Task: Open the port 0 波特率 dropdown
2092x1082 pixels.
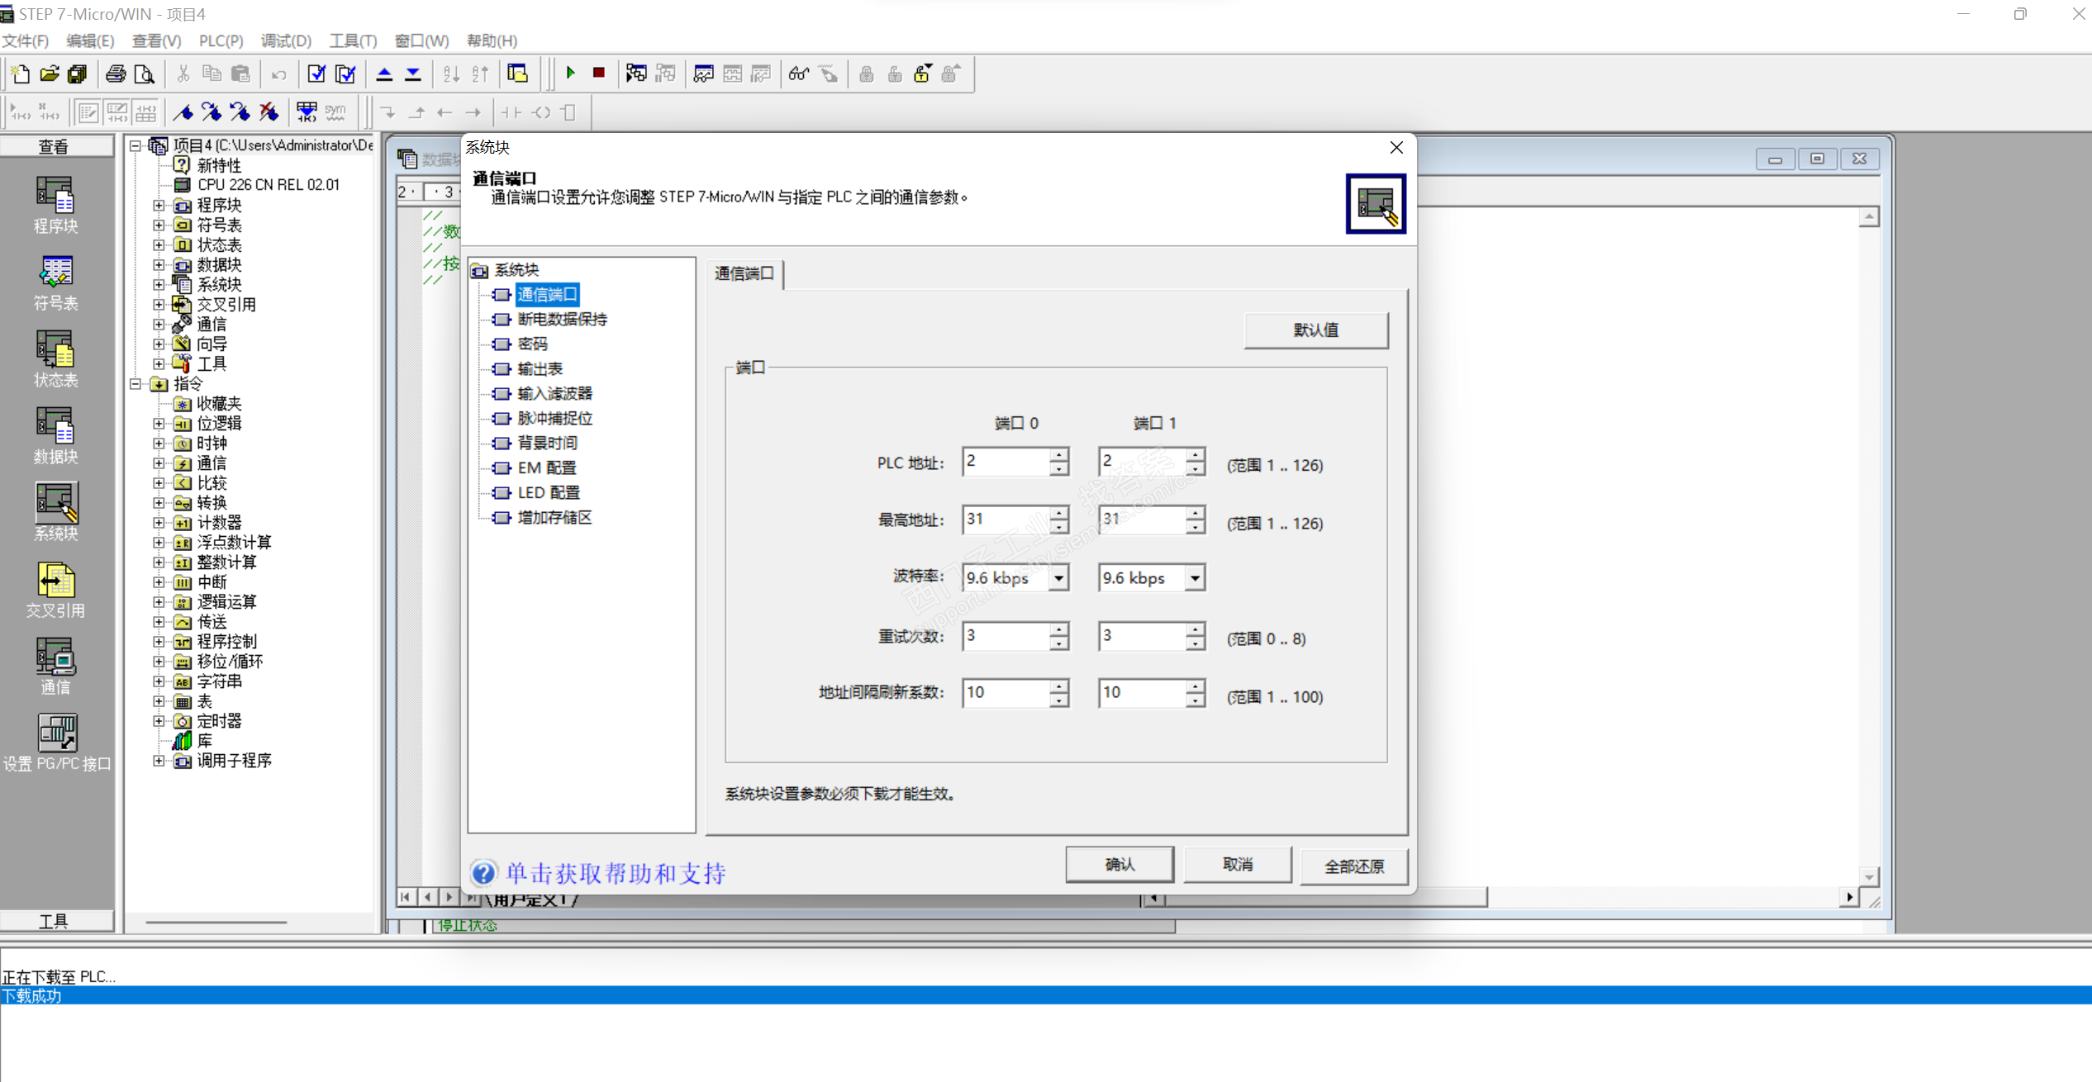Action: pyautogui.click(x=1058, y=578)
